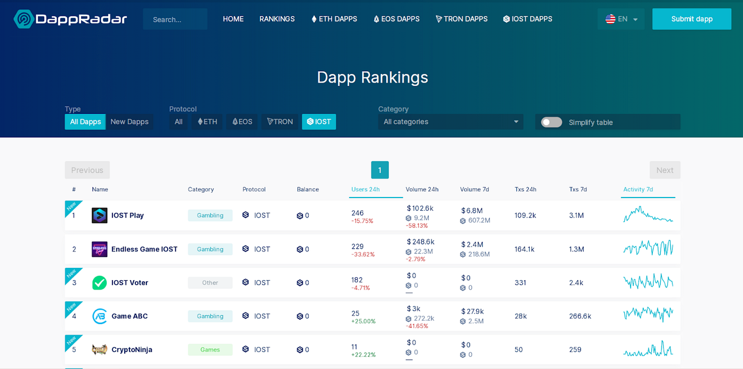The image size is (743, 369).
Task: Click IOST protocol icon in Game ABC row
Action: (x=246, y=316)
